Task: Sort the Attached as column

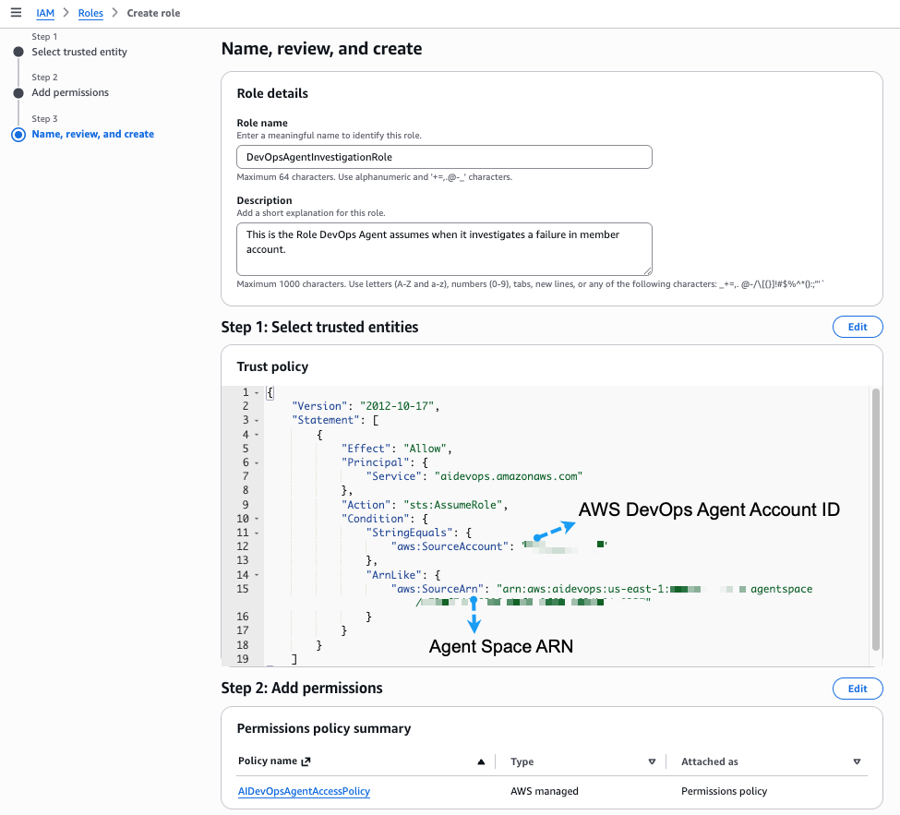Action: (857, 762)
